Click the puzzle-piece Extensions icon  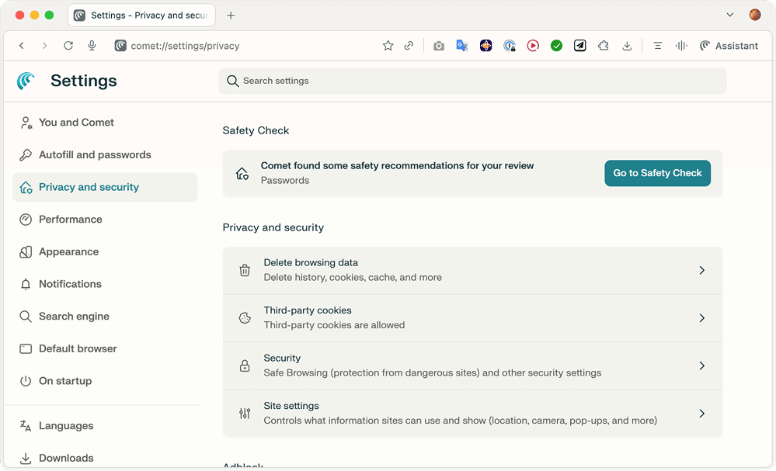(x=603, y=46)
